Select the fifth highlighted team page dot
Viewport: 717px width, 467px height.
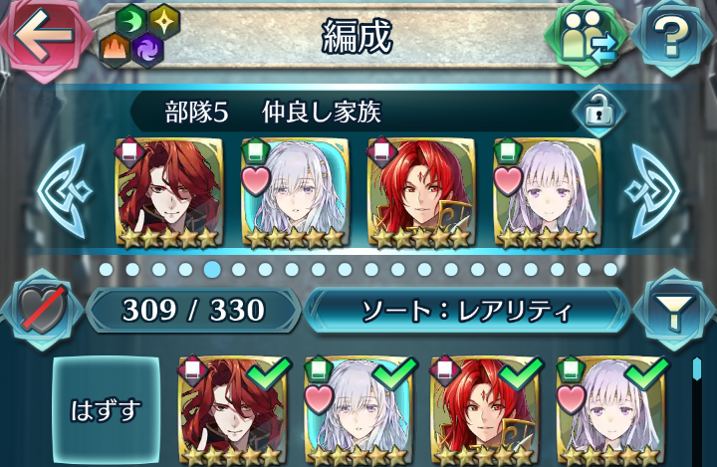pyautogui.click(x=212, y=270)
